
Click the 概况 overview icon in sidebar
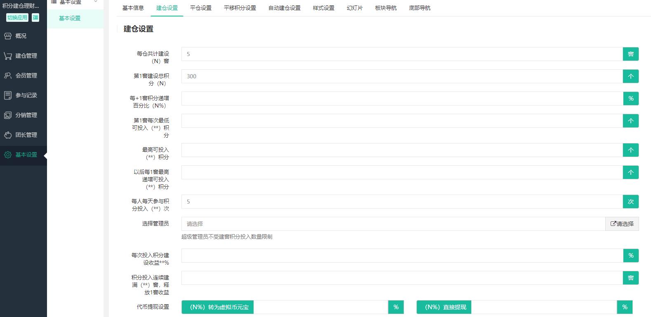point(8,36)
